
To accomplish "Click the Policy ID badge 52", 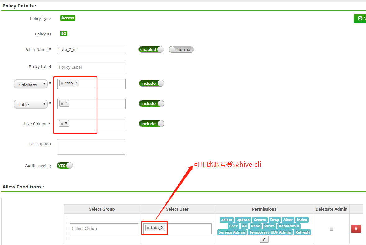I will click(64, 34).
